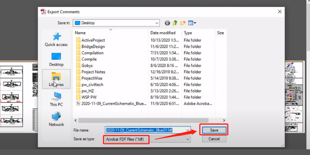The image size is (310, 155).
Task: Click the Export Comments dialog PDF icon
Action: [x=43, y=12]
